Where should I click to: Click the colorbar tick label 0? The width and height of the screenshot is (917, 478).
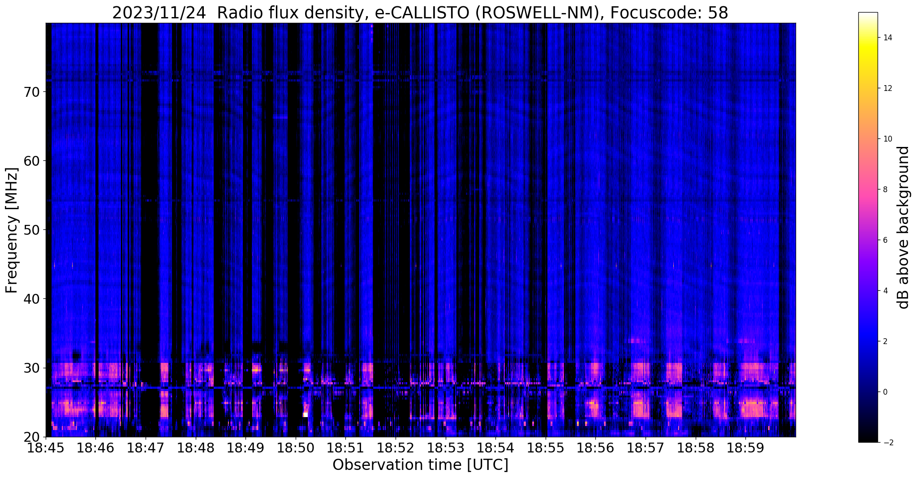[x=885, y=392]
